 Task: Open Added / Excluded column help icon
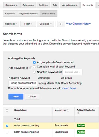[78, 113]
